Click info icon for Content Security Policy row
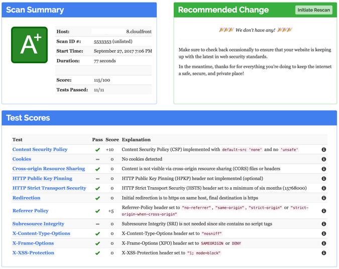This screenshot has width=339, height=269. 323,150
